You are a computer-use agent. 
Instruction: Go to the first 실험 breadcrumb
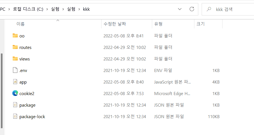(x=55, y=9)
